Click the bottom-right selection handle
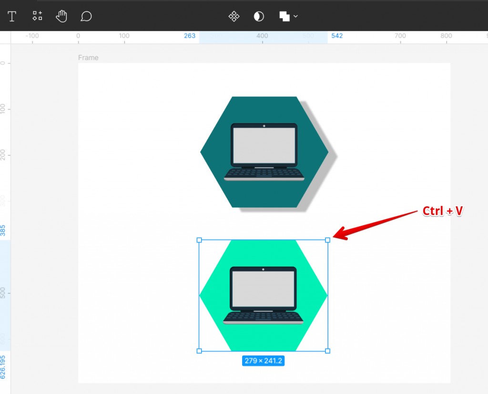 pyautogui.click(x=327, y=351)
